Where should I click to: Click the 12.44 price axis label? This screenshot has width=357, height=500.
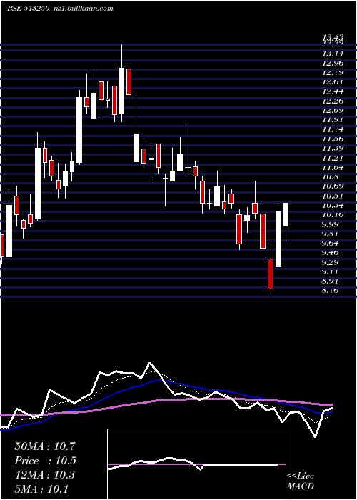point(333,91)
